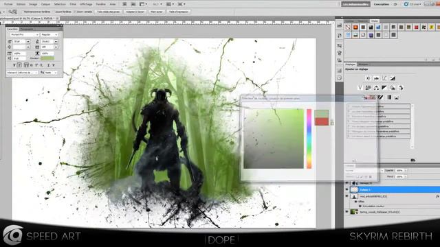Add a Black & White adjustment layer

pyautogui.click(x=384, y=88)
